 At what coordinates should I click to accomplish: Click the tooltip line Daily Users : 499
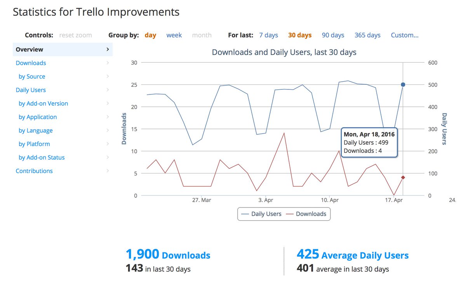tap(366, 142)
